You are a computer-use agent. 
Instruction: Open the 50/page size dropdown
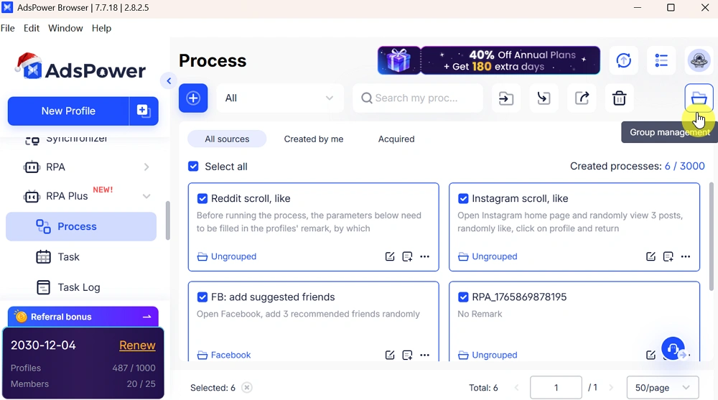(663, 388)
